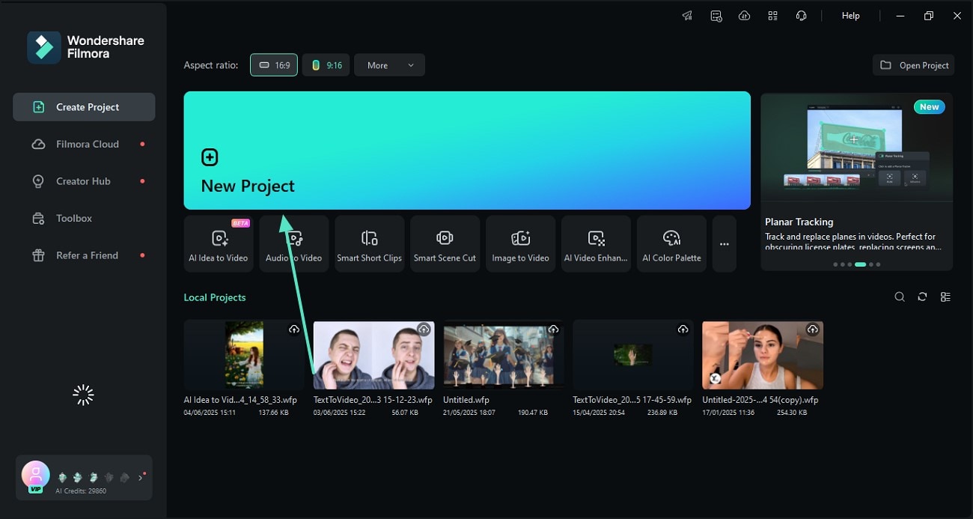Launch the AI Idea to Video tool
Image resolution: width=973 pixels, height=519 pixels.
[x=218, y=244]
